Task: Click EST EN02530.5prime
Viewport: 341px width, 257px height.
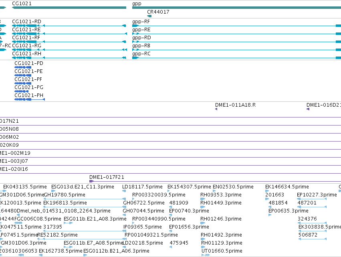Action: [233, 187]
